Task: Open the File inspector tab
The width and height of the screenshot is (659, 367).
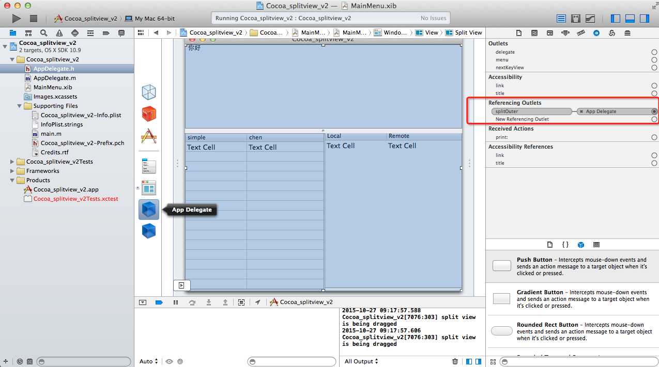Action: (x=519, y=33)
